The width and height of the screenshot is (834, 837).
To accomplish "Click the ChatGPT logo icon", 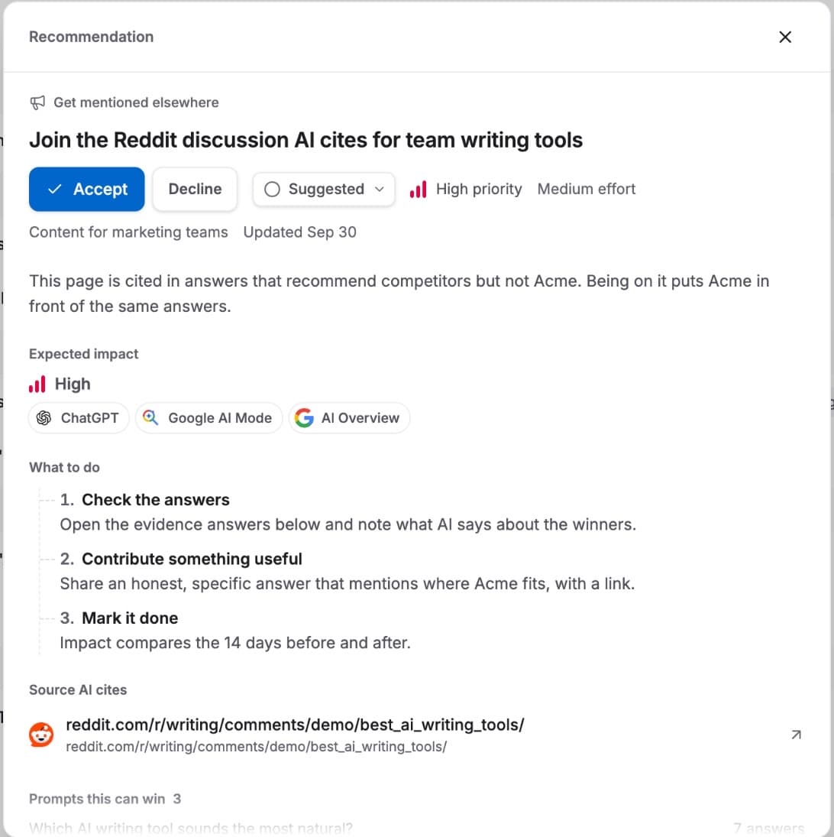I will pos(44,417).
